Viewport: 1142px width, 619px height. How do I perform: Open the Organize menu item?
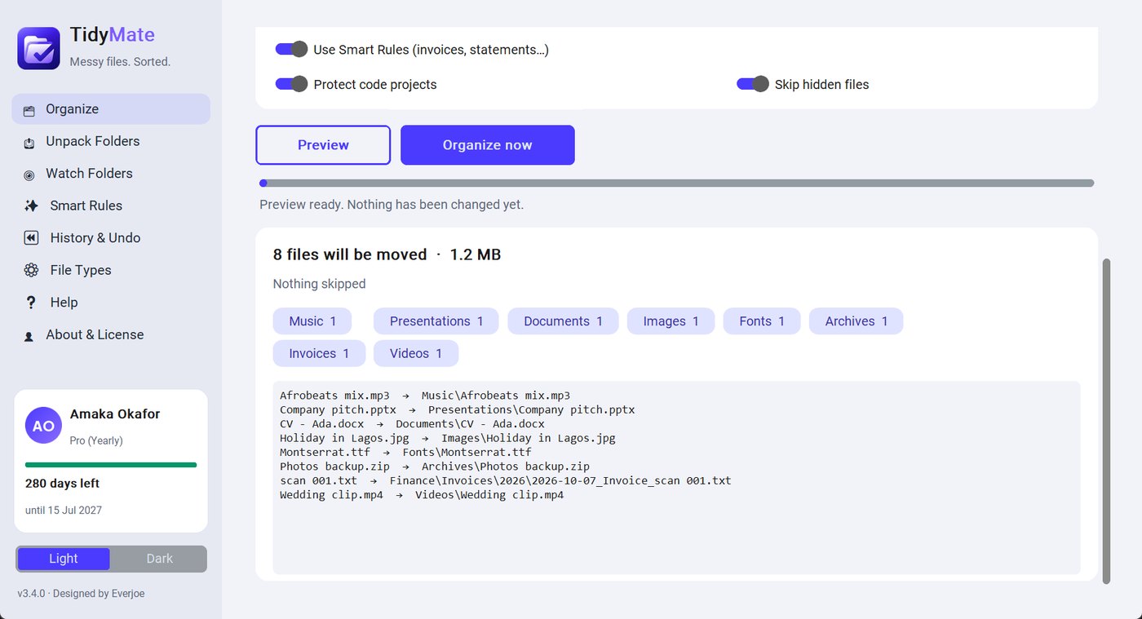[111, 109]
